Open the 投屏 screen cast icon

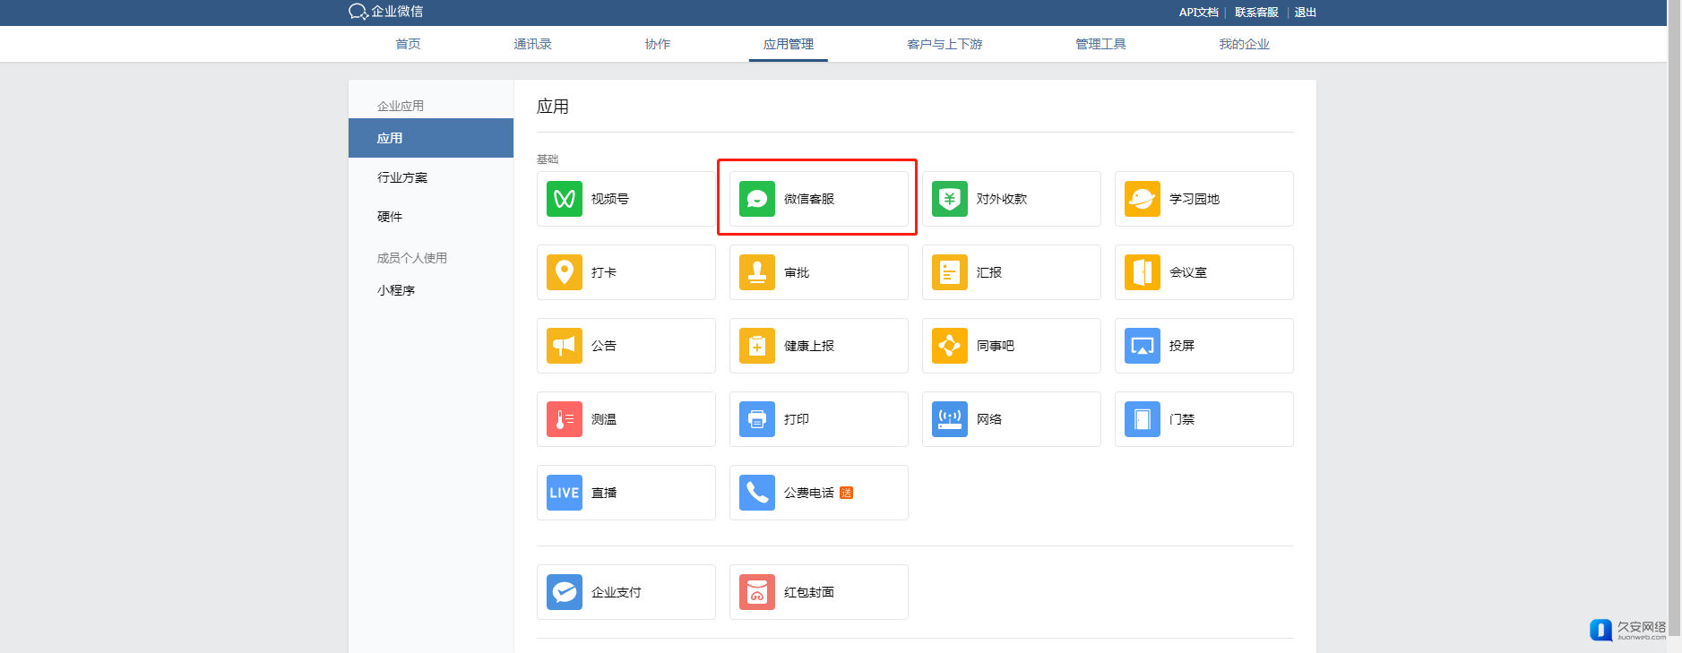pyautogui.click(x=1143, y=346)
